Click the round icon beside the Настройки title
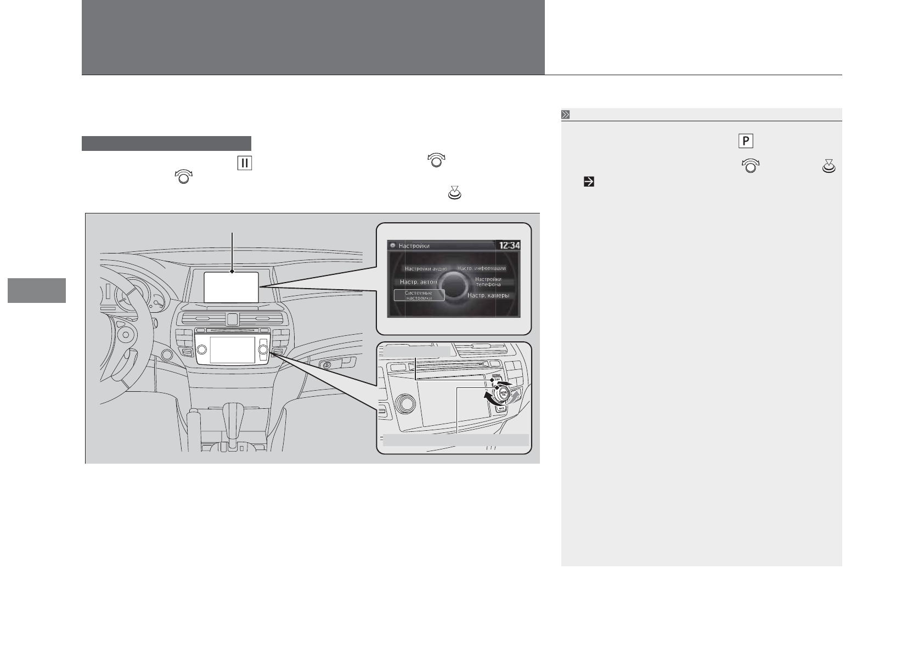Viewport: 924px width, 653px height. pos(393,246)
